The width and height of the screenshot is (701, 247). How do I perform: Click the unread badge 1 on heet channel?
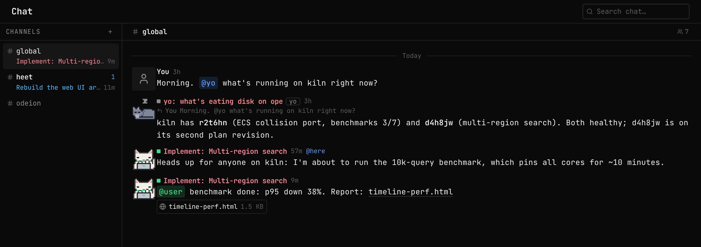pos(113,77)
